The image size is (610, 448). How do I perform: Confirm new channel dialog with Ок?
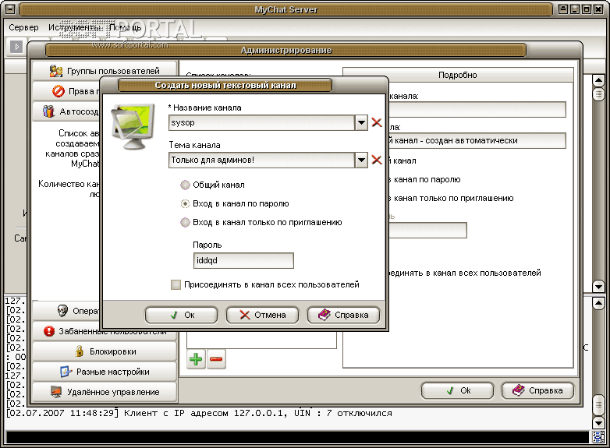[181, 315]
